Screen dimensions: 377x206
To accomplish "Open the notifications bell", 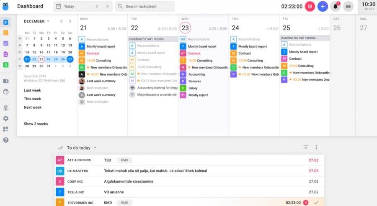I will 336,6.
